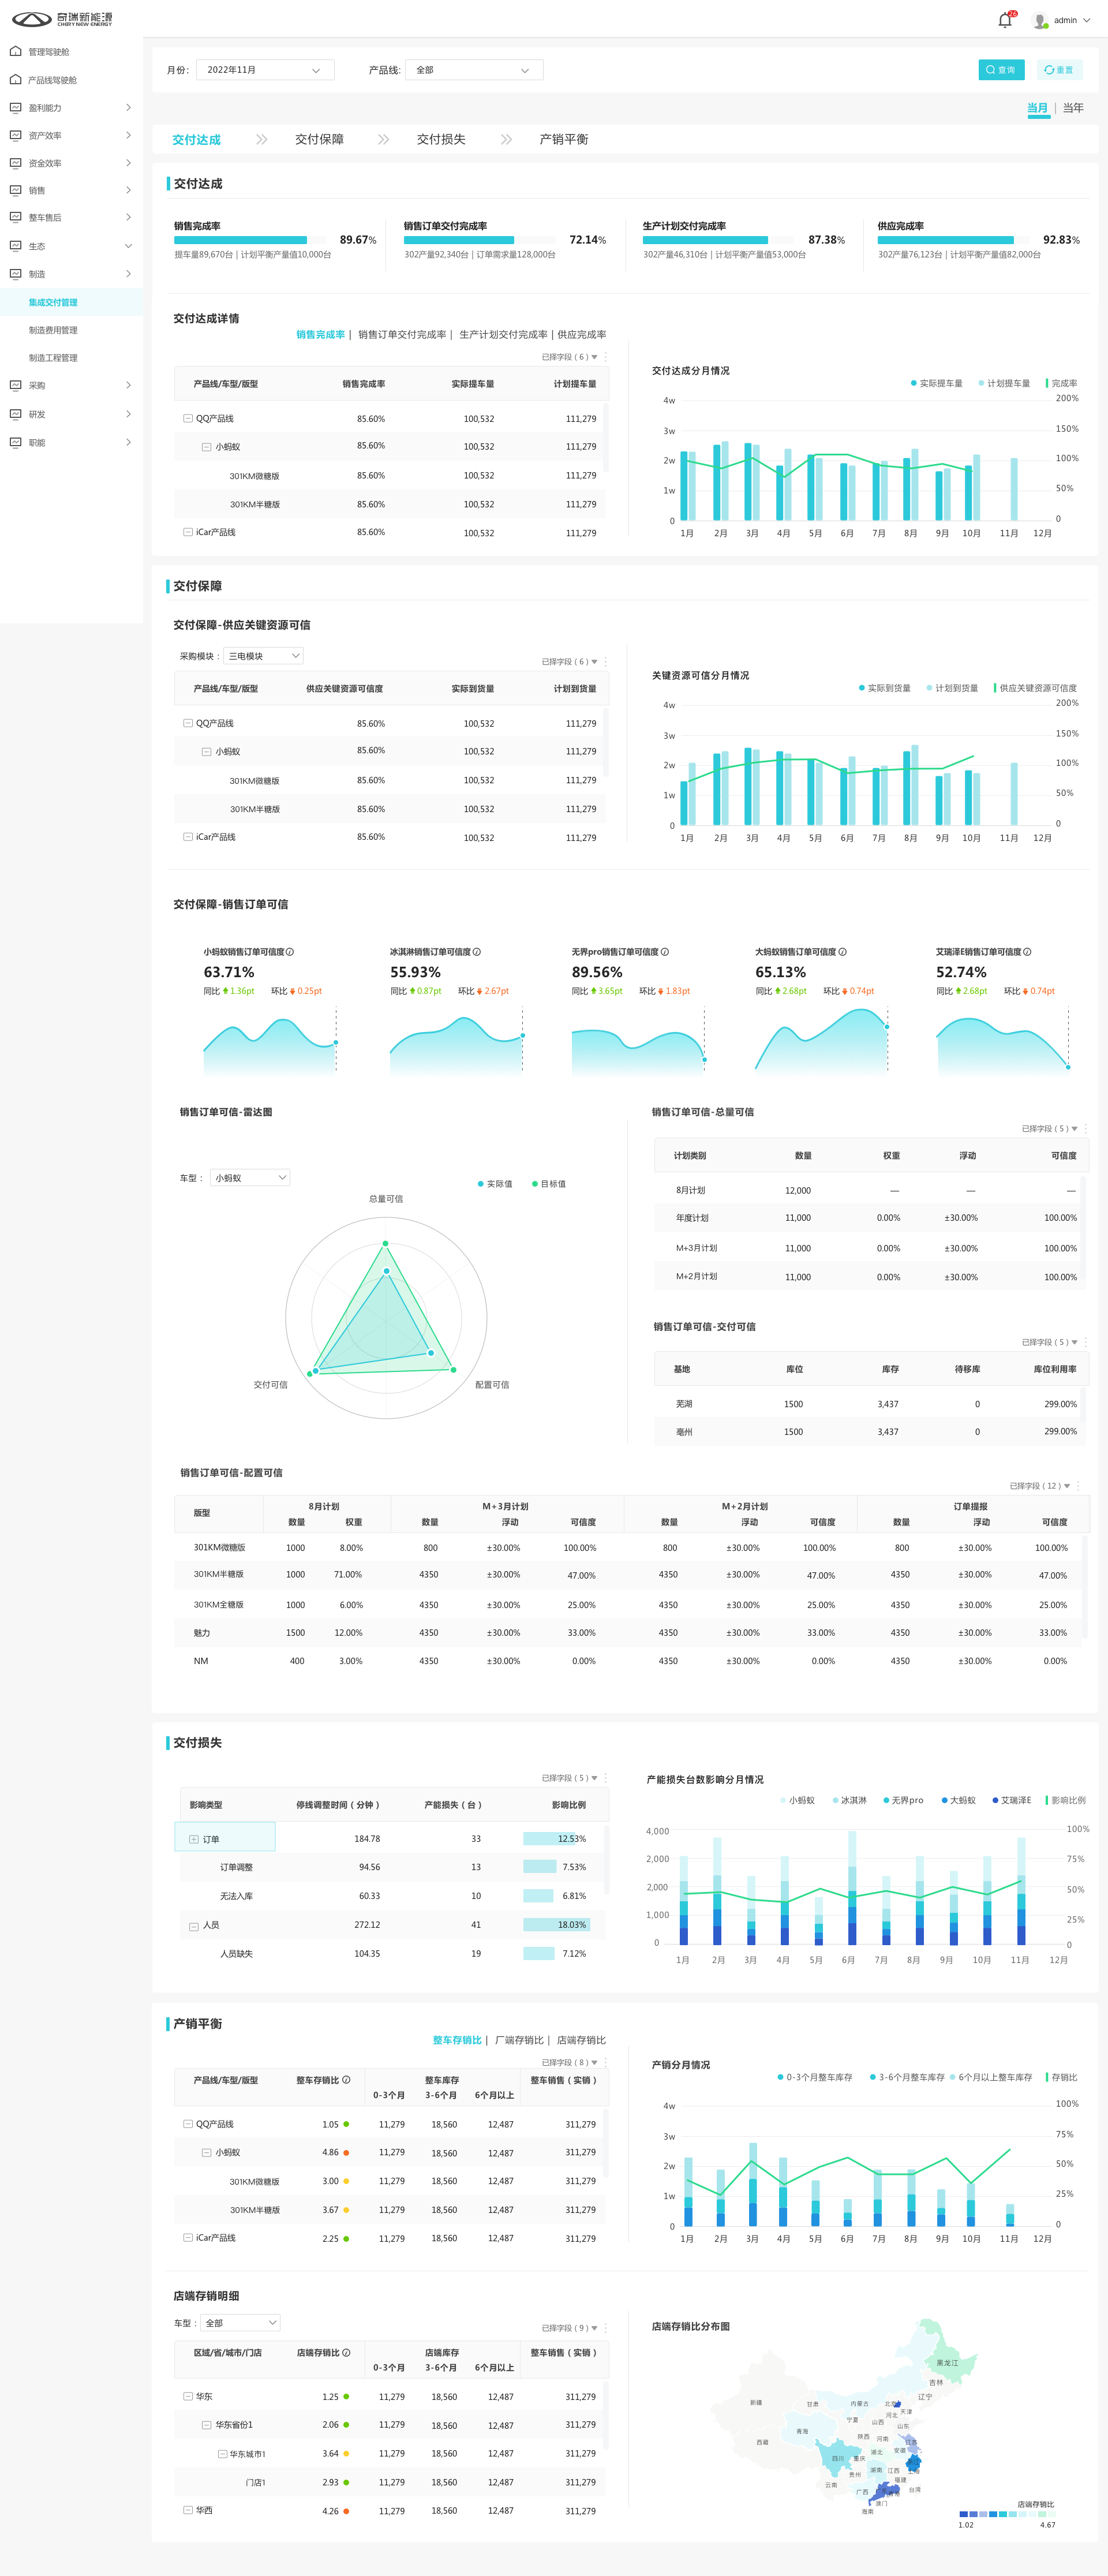Click the 供应完成率 92.83% progress bar

[953, 240]
